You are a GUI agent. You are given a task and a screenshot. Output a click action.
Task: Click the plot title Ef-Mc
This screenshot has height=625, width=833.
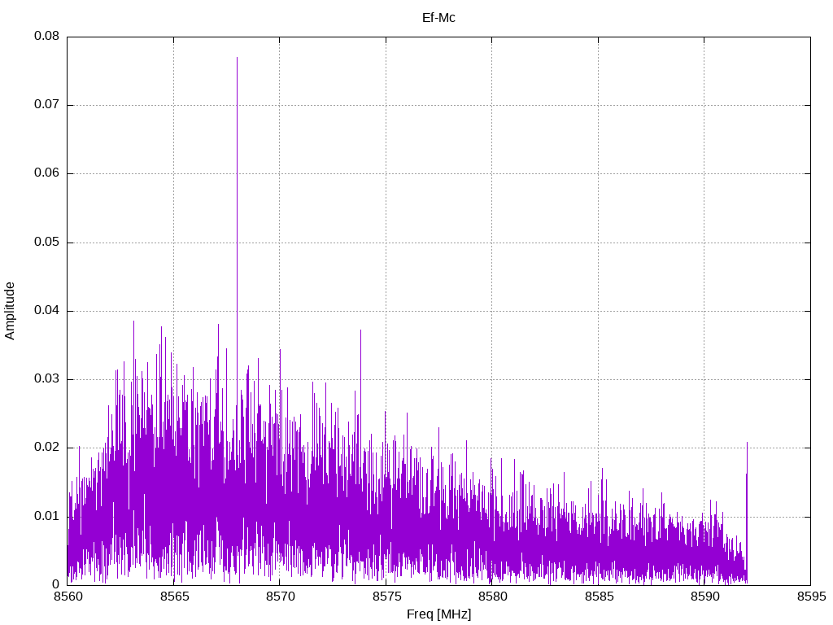click(x=438, y=17)
